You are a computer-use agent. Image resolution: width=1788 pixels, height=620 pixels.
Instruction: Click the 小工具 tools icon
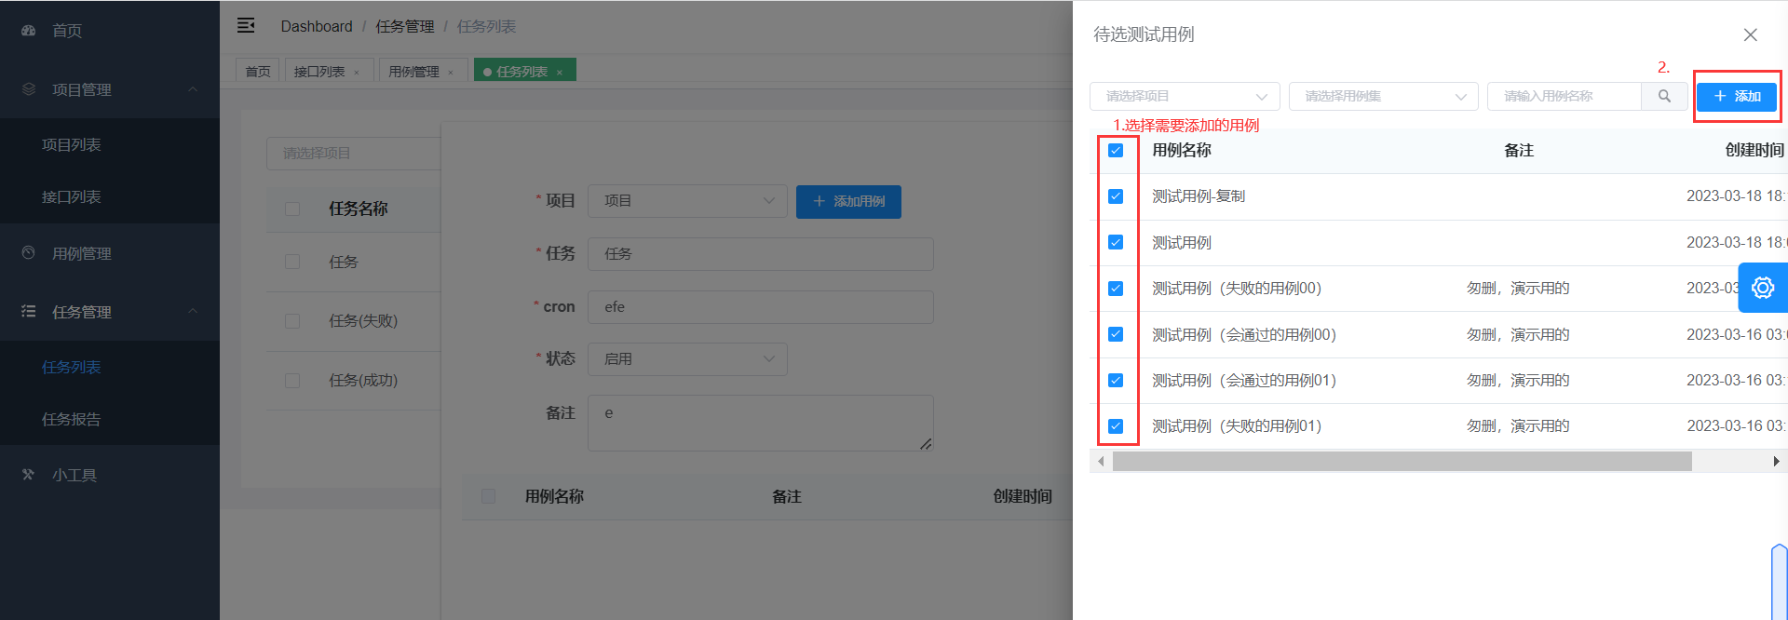coord(29,475)
